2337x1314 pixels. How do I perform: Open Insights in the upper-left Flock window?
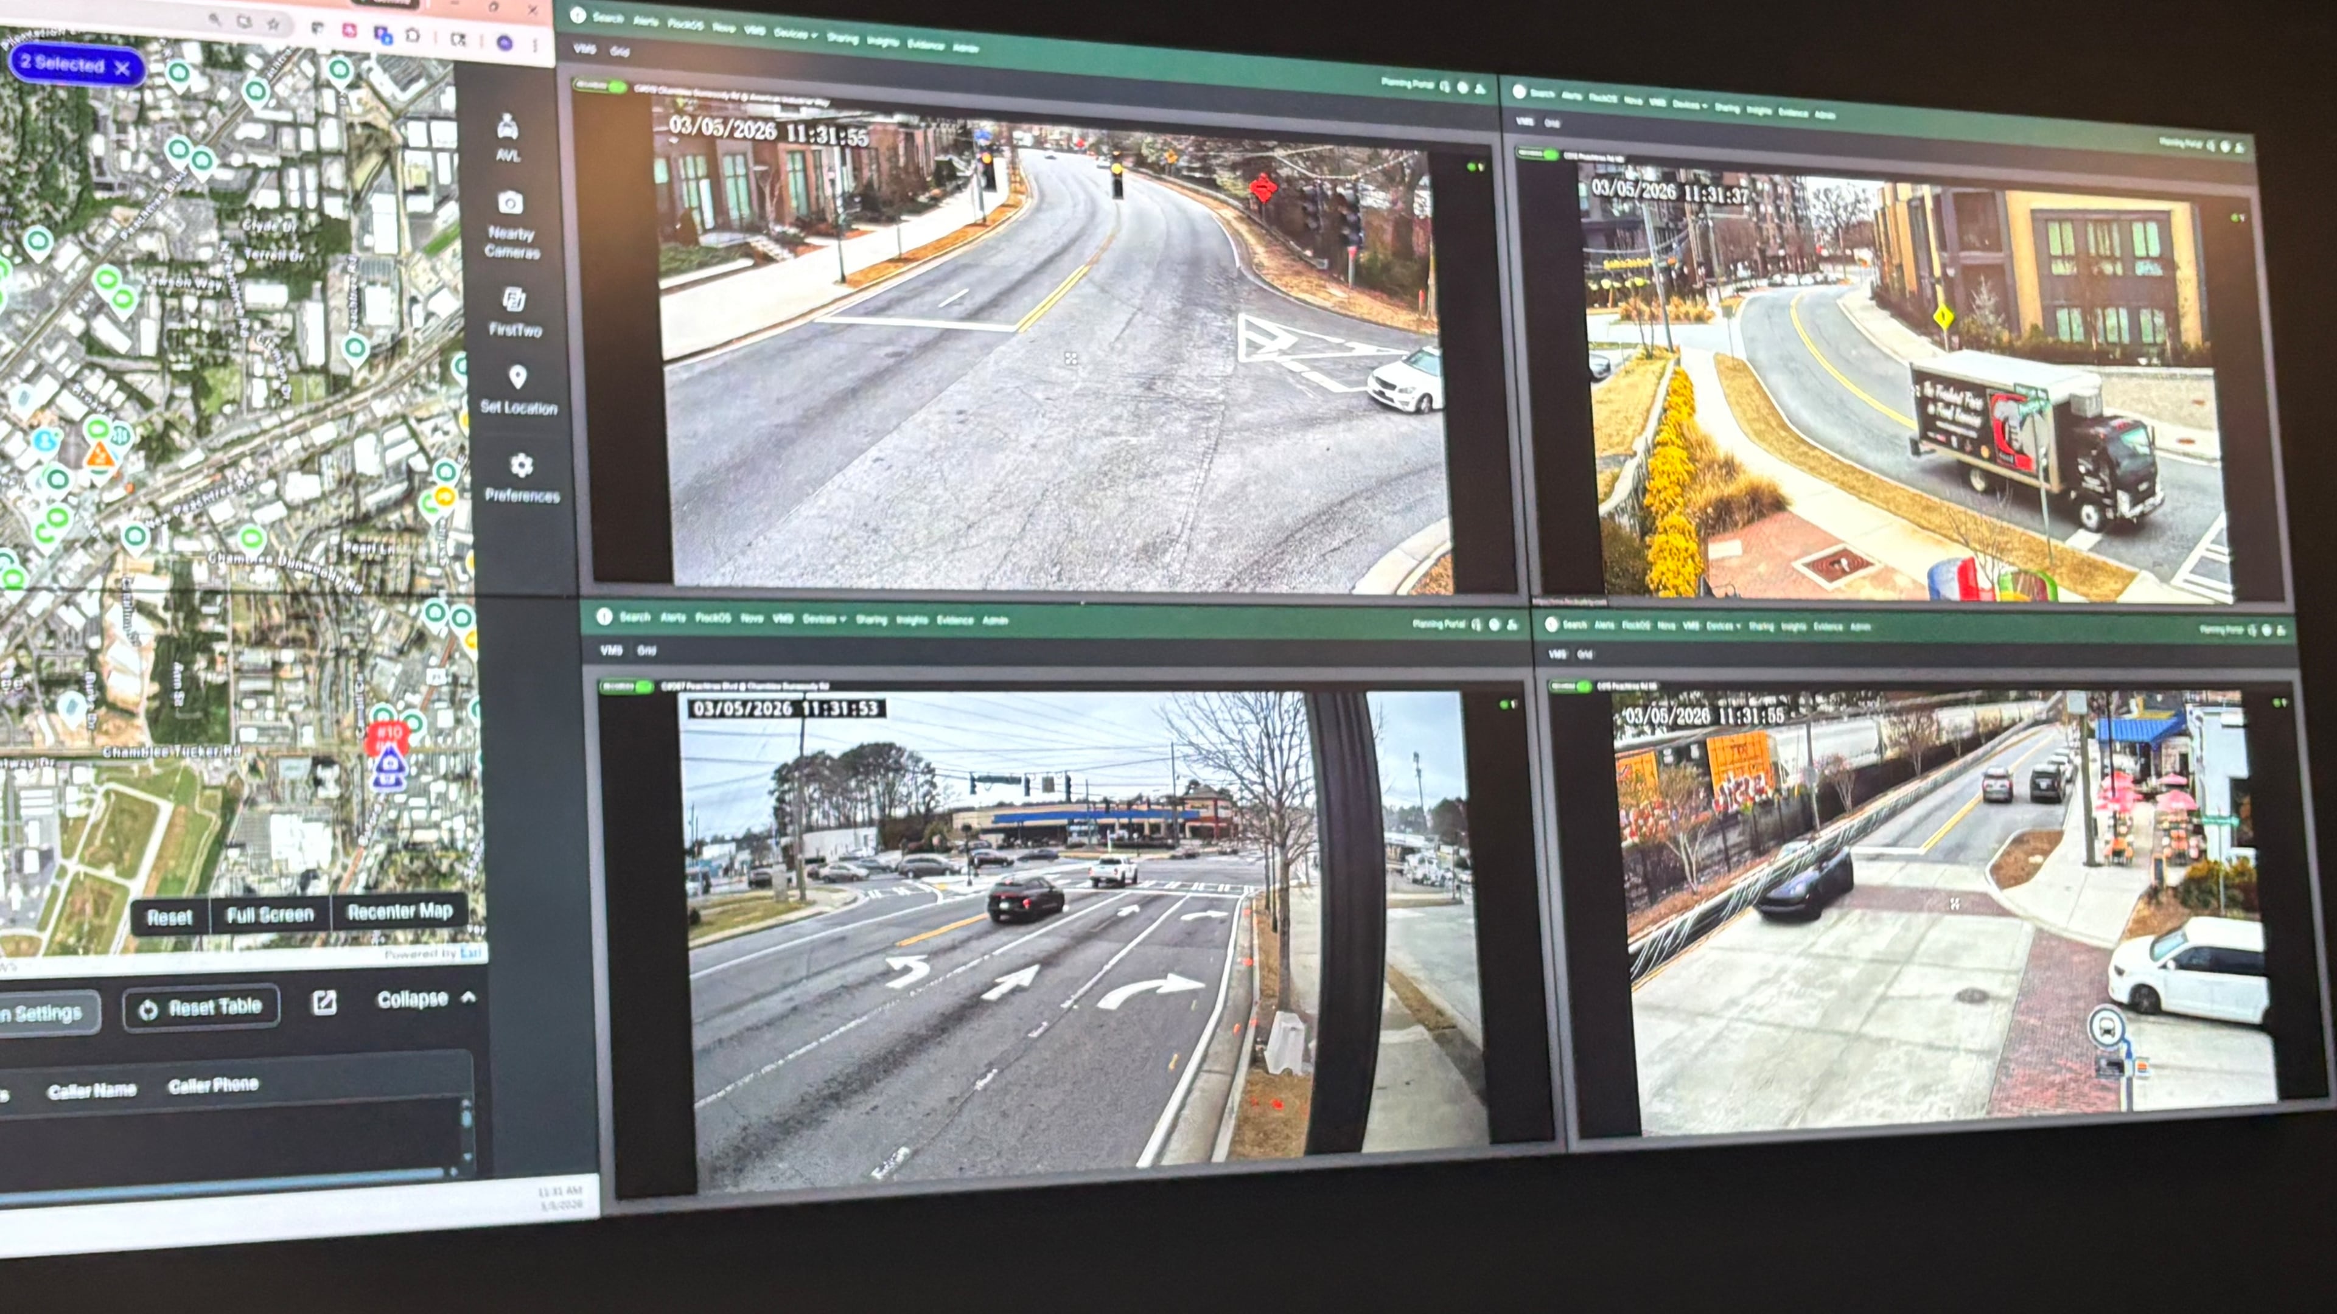pos(882,42)
